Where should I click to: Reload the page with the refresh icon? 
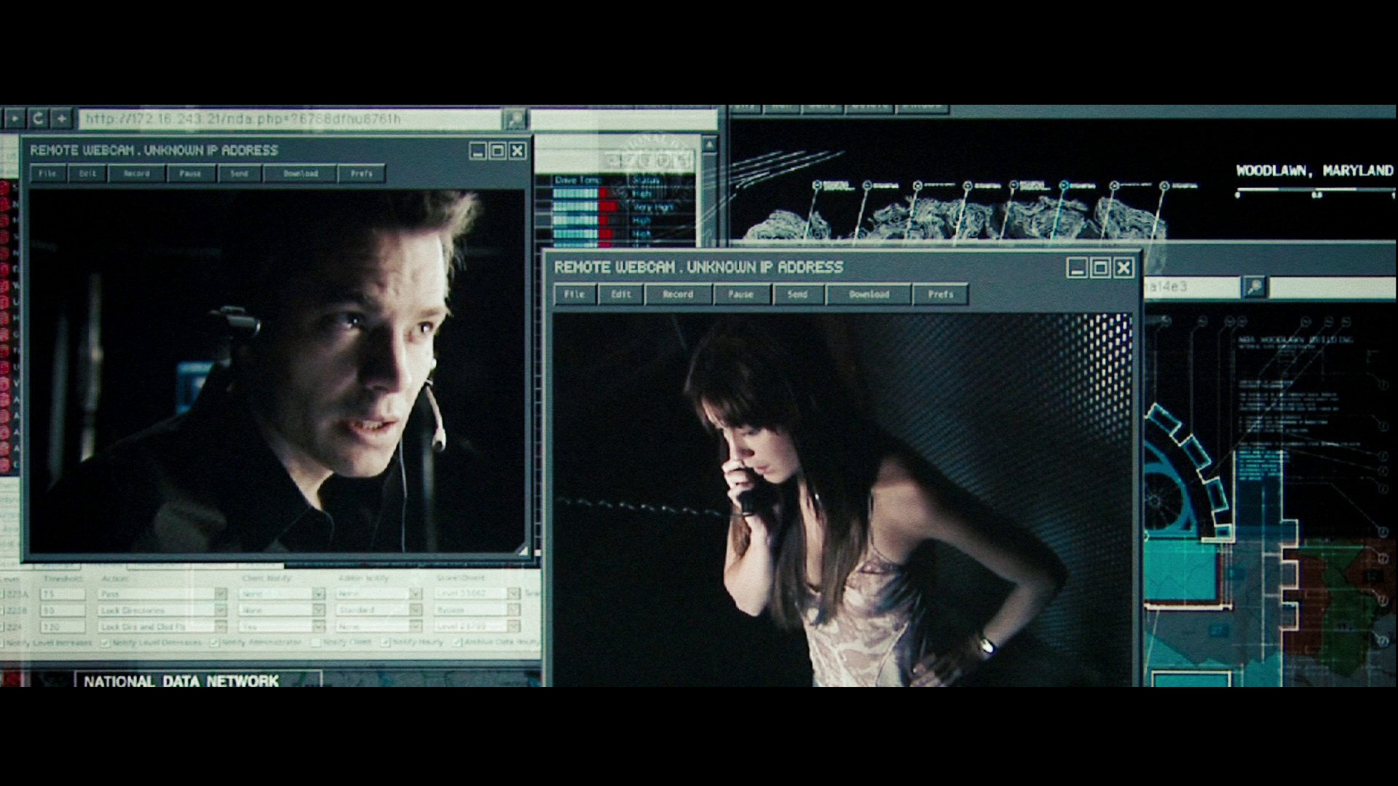(x=39, y=118)
